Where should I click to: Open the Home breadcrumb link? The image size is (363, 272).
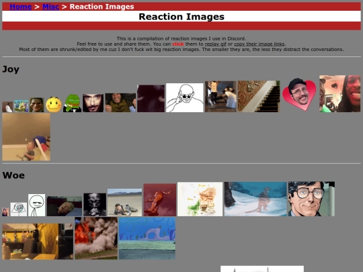coord(21,7)
